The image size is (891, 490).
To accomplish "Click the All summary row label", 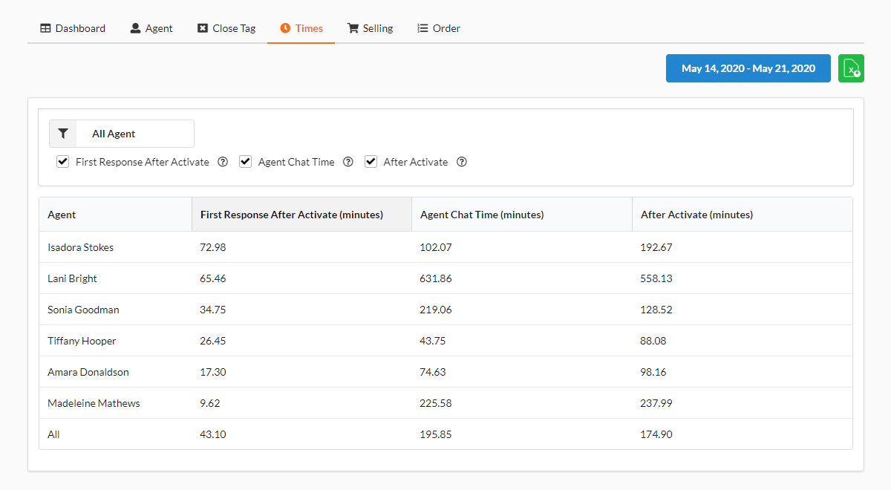I will [x=53, y=434].
